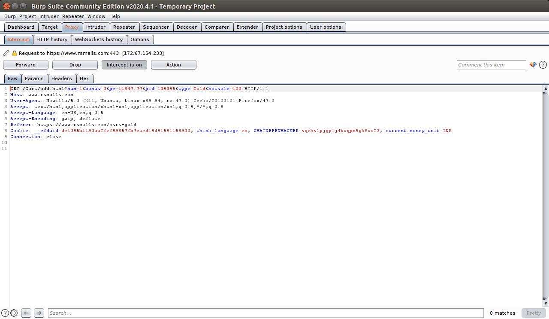Image resolution: width=549 pixels, height=319 pixels.
Task: Click the right arrow search navigation icon
Action: click(x=39, y=313)
